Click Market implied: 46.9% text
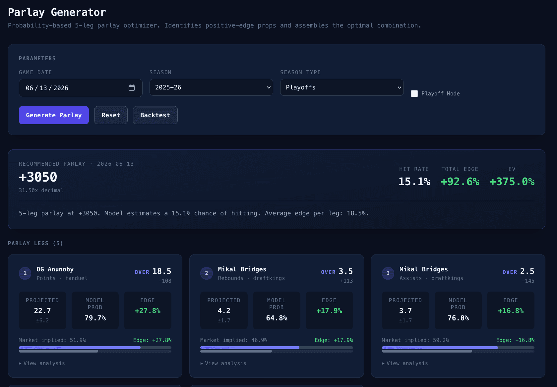Image resolution: width=557 pixels, height=387 pixels. tap(234, 340)
